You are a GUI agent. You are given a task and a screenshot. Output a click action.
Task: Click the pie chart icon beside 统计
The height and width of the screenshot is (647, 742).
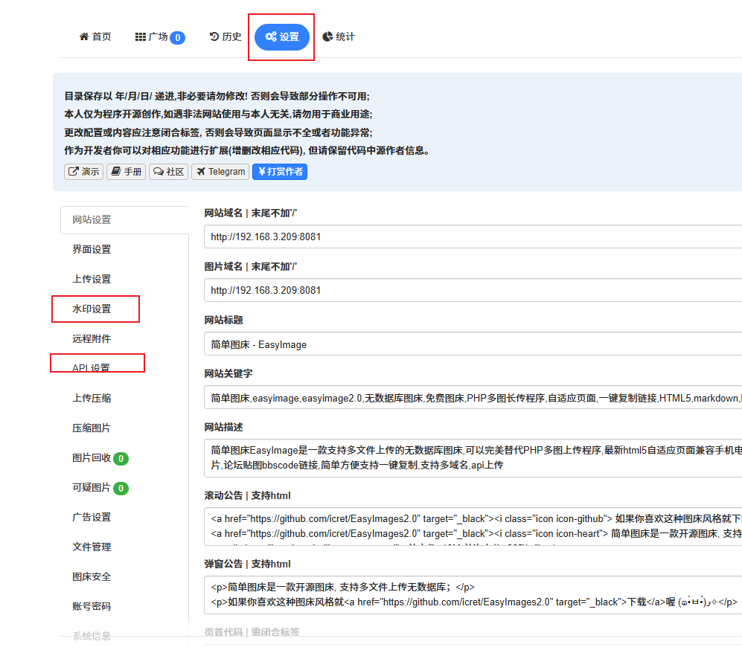[x=327, y=36]
